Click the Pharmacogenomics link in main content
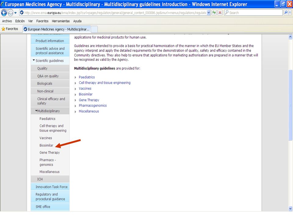This screenshot has height=220, width=293. point(93,105)
